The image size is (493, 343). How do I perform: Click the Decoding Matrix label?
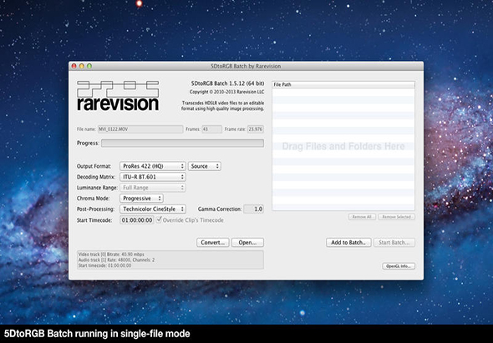[96, 177]
